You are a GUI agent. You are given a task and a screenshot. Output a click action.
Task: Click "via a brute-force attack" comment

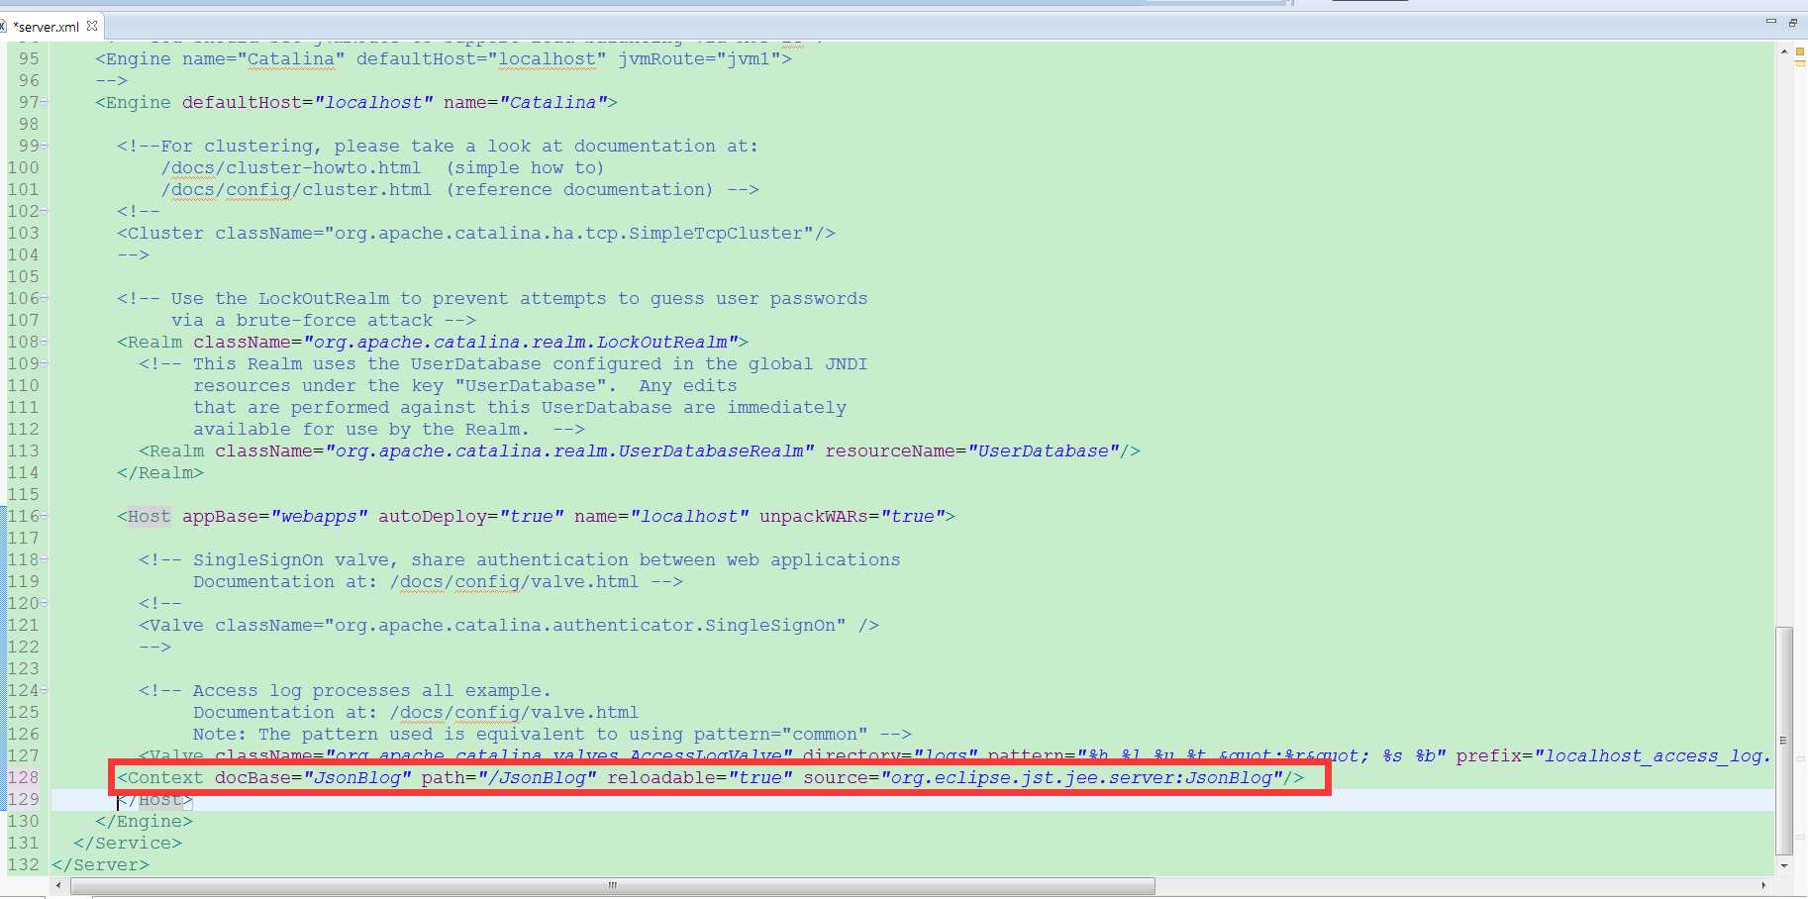pyautogui.click(x=302, y=321)
